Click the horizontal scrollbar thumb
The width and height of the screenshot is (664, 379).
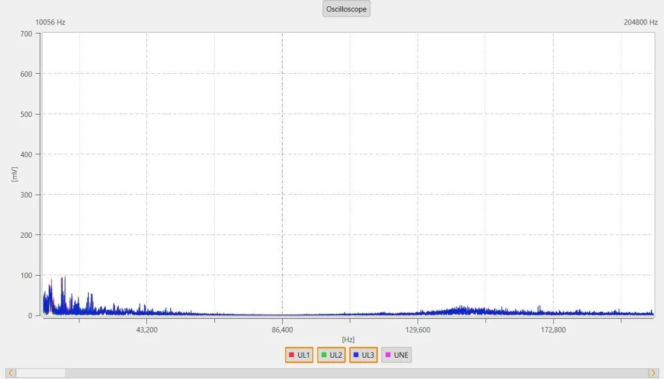(40, 373)
